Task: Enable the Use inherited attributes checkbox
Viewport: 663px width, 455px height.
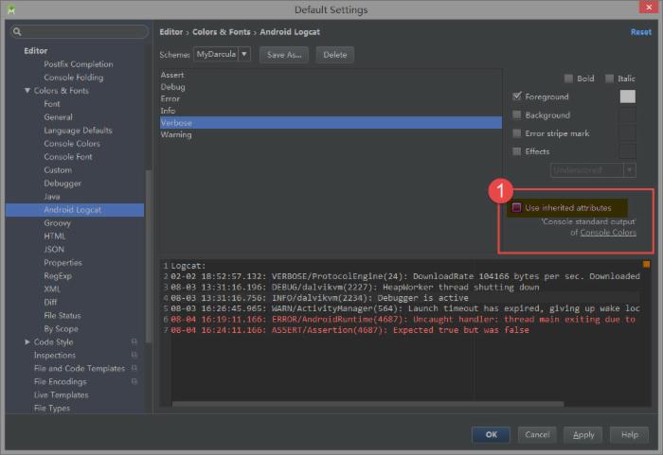Action: tap(517, 208)
